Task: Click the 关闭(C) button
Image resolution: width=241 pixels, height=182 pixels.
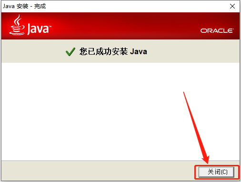Action: coord(216,172)
